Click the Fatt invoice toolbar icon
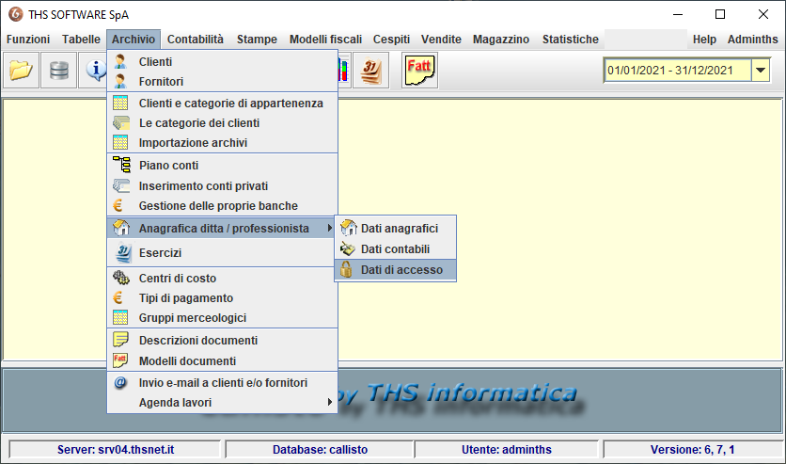The width and height of the screenshot is (786, 464). point(419,71)
